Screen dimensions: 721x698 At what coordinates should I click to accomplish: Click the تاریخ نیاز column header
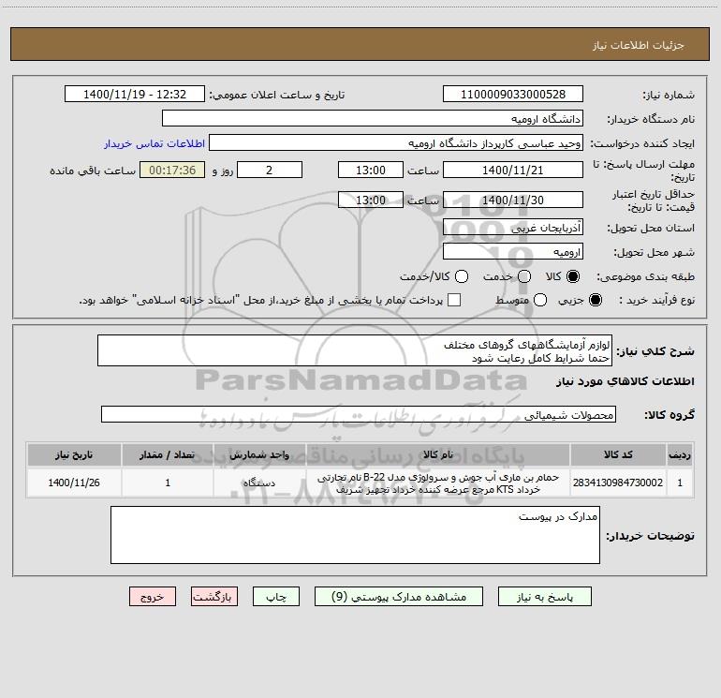[74, 455]
